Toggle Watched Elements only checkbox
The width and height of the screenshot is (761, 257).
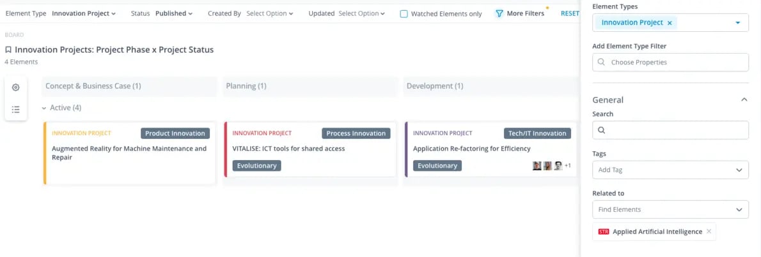click(404, 14)
